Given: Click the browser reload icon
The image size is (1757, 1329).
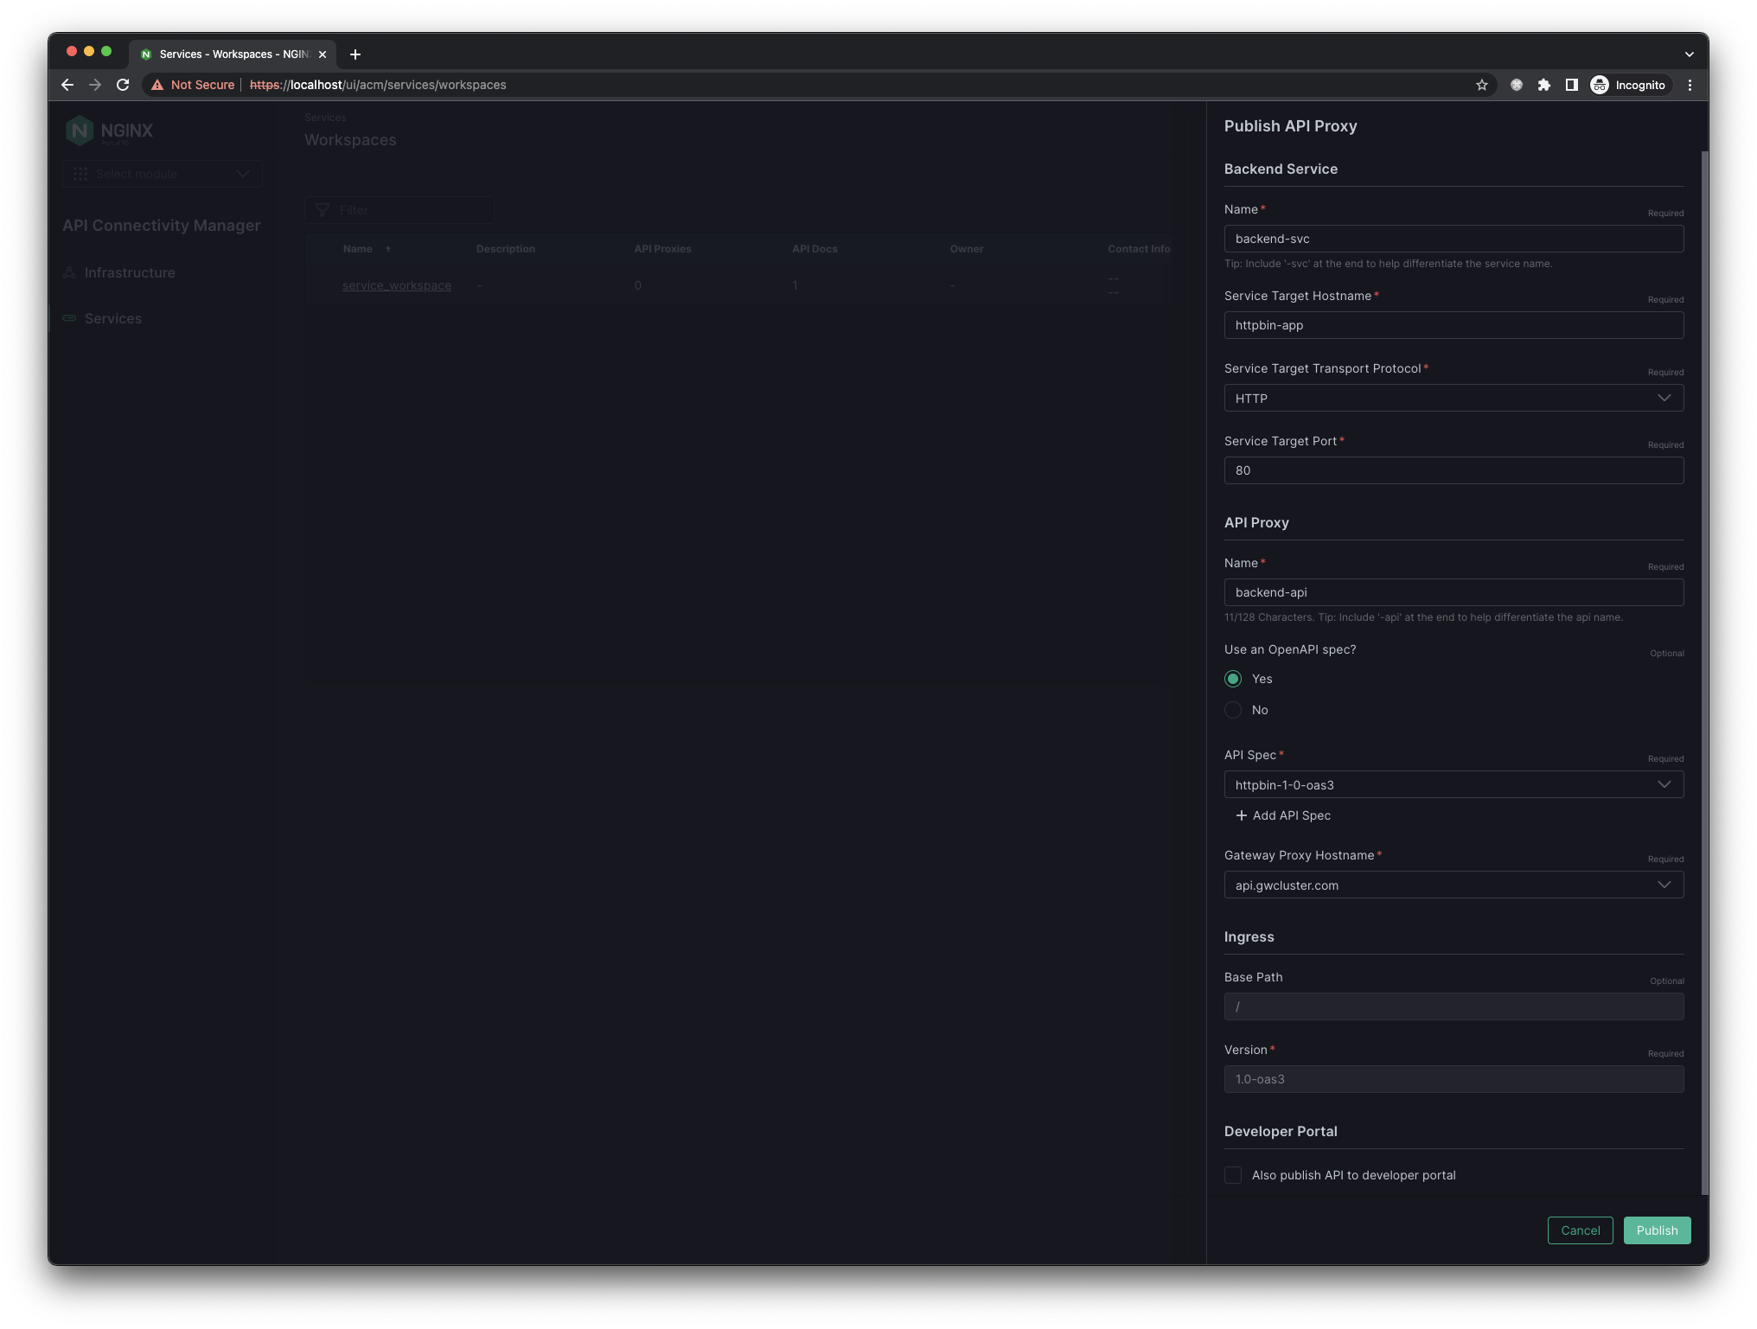Looking at the screenshot, I should [x=123, y=85].
